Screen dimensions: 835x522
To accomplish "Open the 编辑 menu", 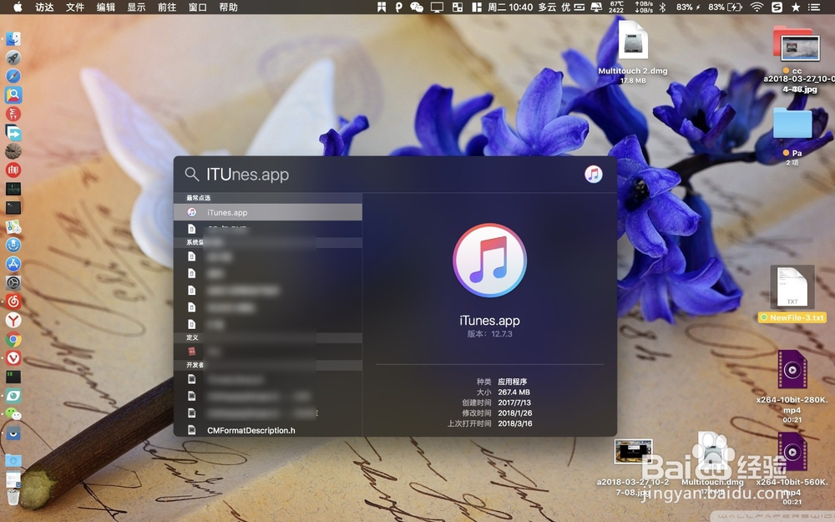I will pyautogui.click(x=105, y=7).
